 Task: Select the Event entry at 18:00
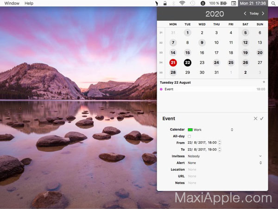click(212, 89)
